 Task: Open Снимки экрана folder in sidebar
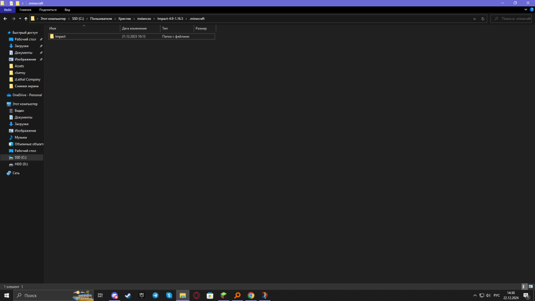pyautogui.click(x=26, y=86)
